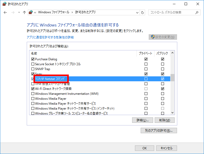Close the 許可されたアプリ window

point(198,4)
